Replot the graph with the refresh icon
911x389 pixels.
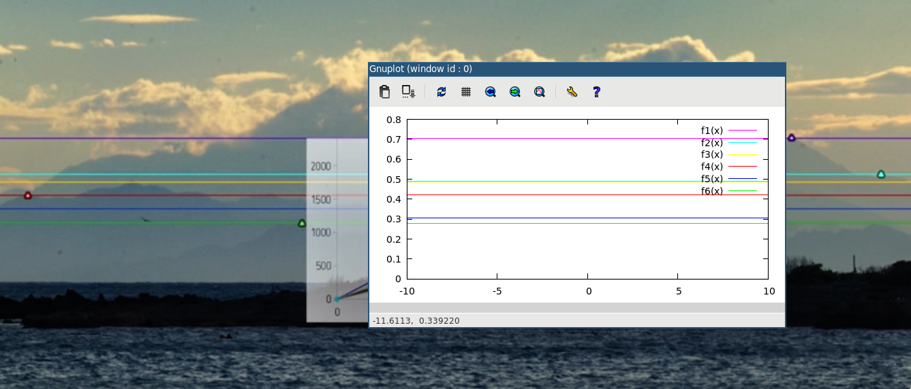[x=442, y=92]
